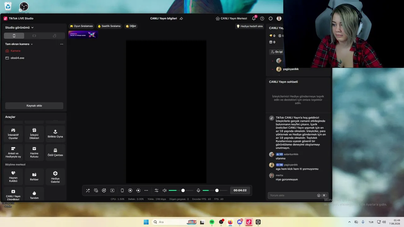Select the dual-screen layout mode
404x227 pixels.
[54, 36]
